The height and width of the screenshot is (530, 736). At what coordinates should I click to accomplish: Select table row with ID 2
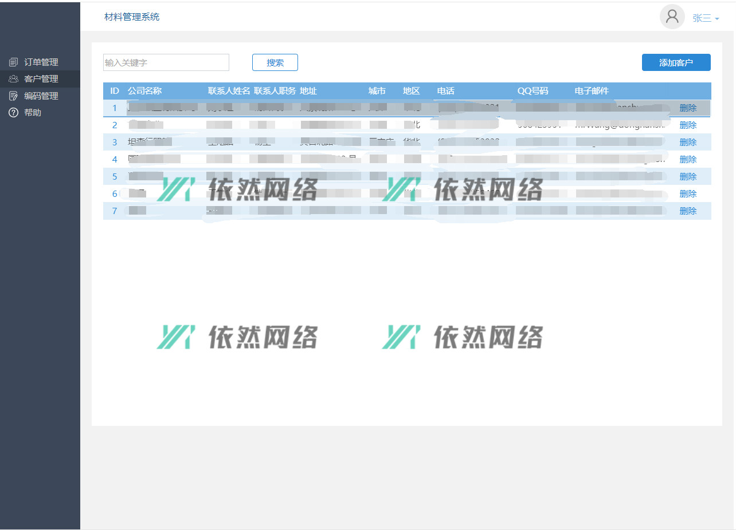pos(115,125)
